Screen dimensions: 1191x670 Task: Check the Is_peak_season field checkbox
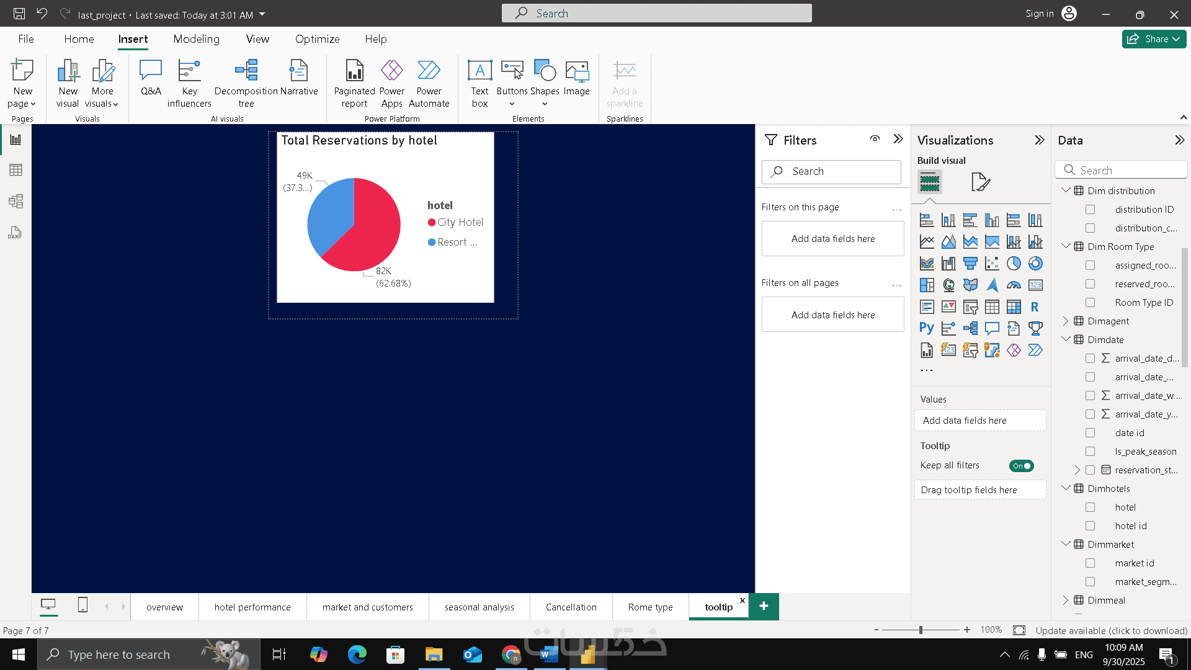pyautogui.click(x=1090, y=452)
